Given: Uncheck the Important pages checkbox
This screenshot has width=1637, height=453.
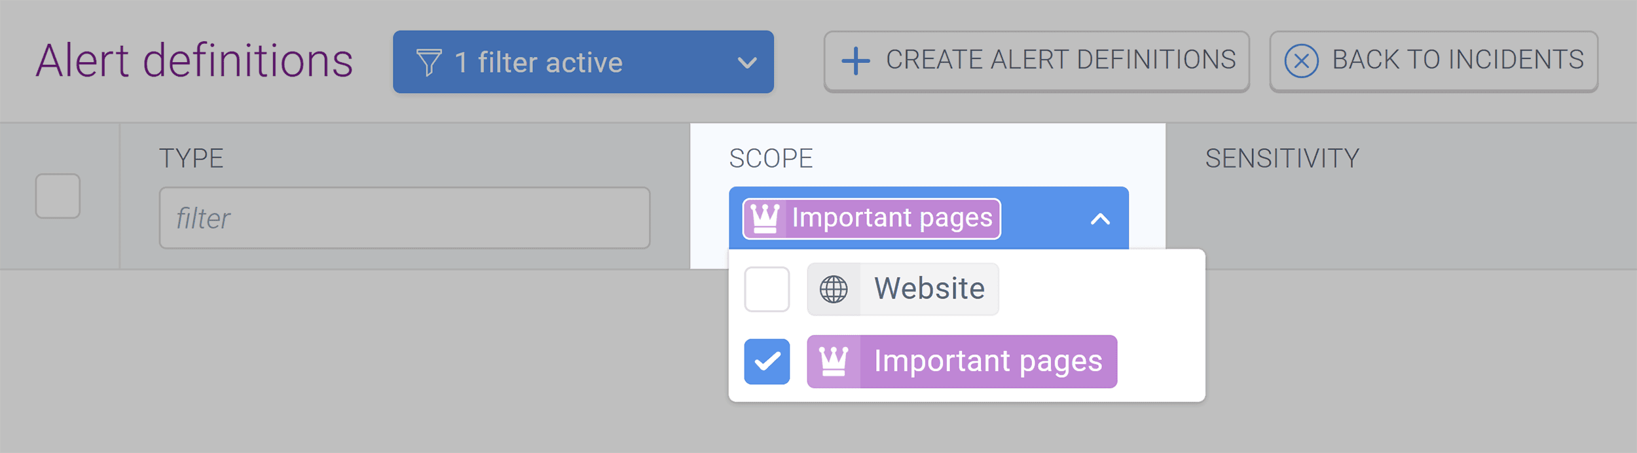Looking at the screenshot, I should click(767, 360).
